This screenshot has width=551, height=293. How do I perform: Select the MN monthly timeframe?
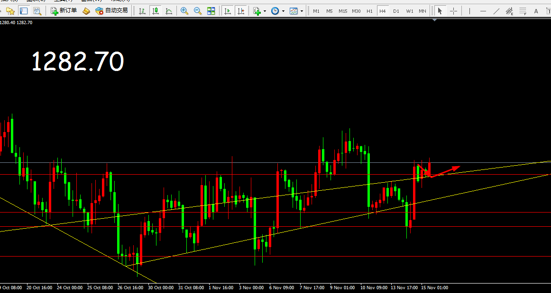click(422, 11)
